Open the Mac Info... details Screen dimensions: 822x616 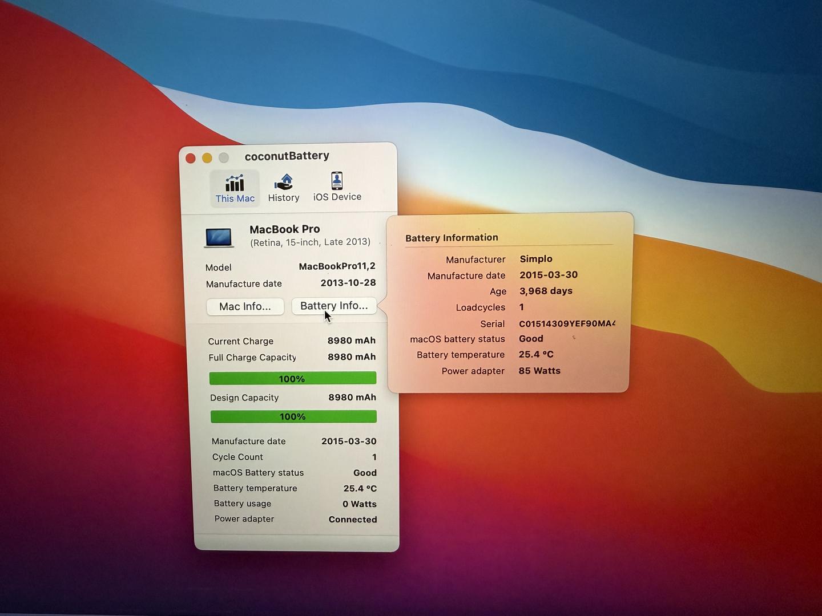[x=245, y=306]
